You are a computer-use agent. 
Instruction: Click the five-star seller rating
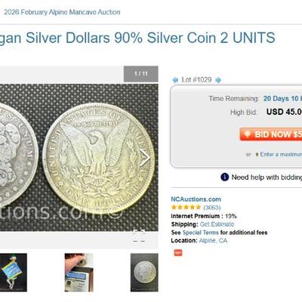coord(186,208)
